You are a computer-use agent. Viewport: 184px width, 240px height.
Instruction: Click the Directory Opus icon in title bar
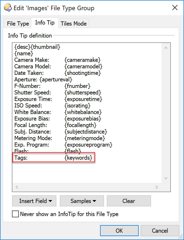coord(8,8)
